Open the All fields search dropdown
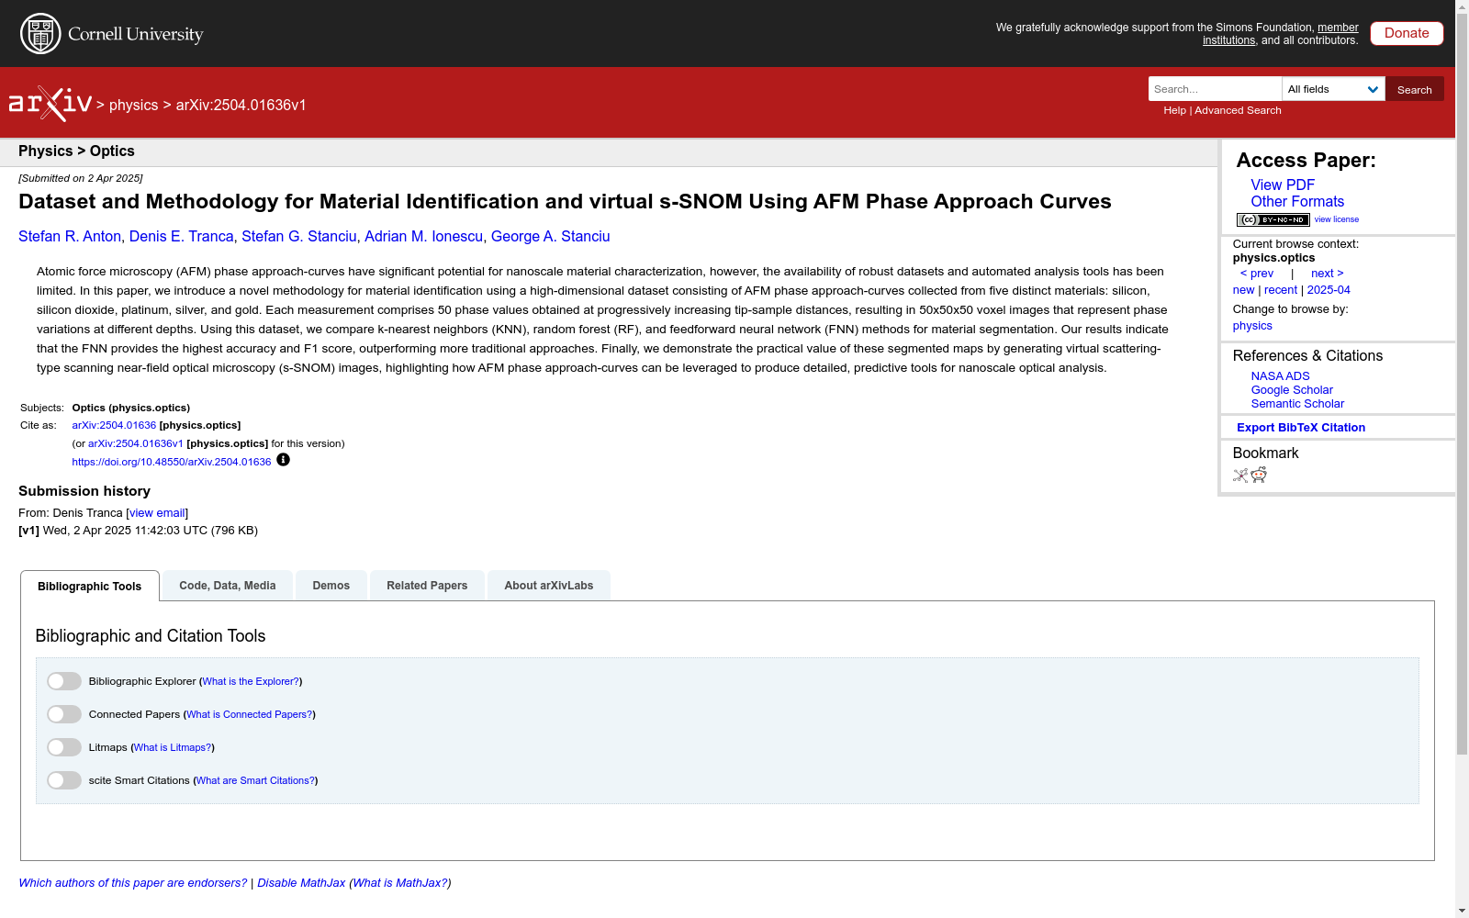The image size is (1469, 918). coord(1333,89)
